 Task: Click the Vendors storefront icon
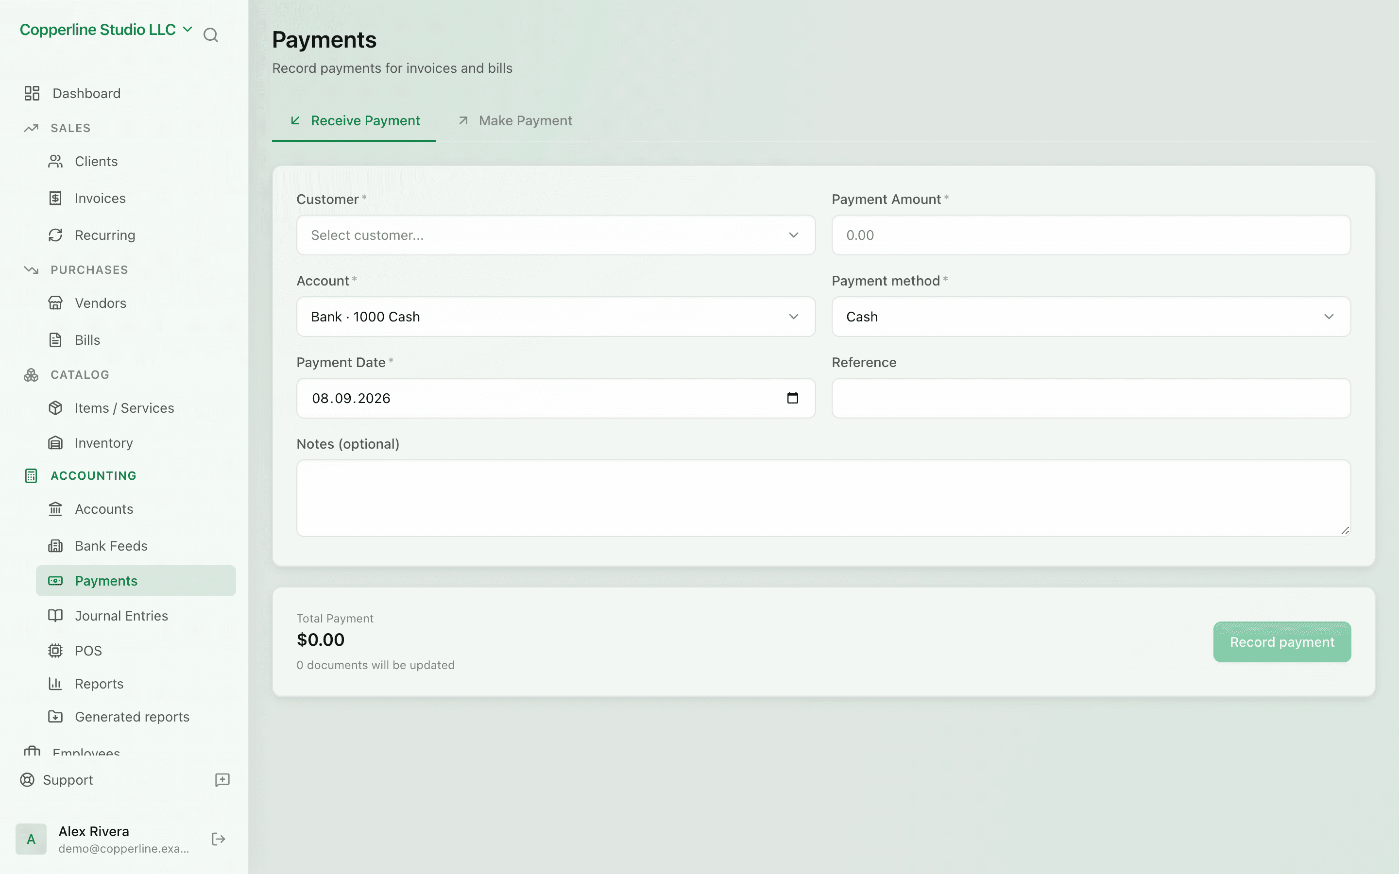click(55, 303)
